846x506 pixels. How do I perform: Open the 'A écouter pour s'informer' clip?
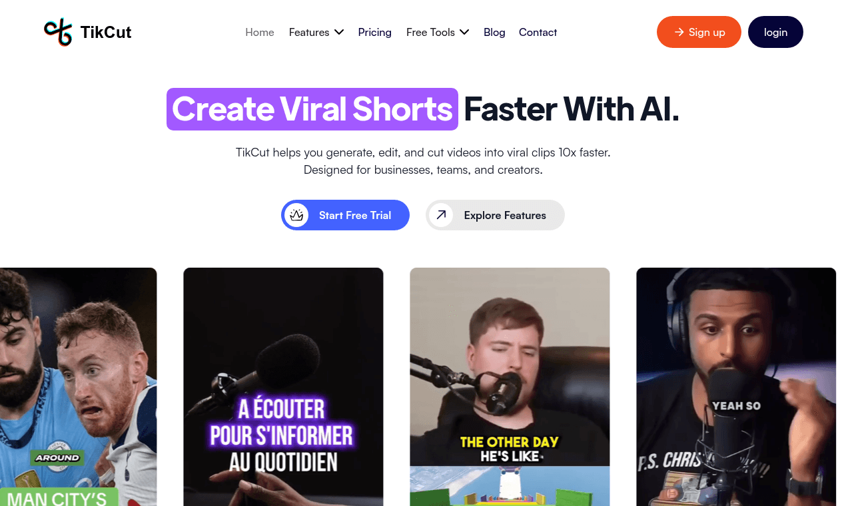(x=283, y=387)
